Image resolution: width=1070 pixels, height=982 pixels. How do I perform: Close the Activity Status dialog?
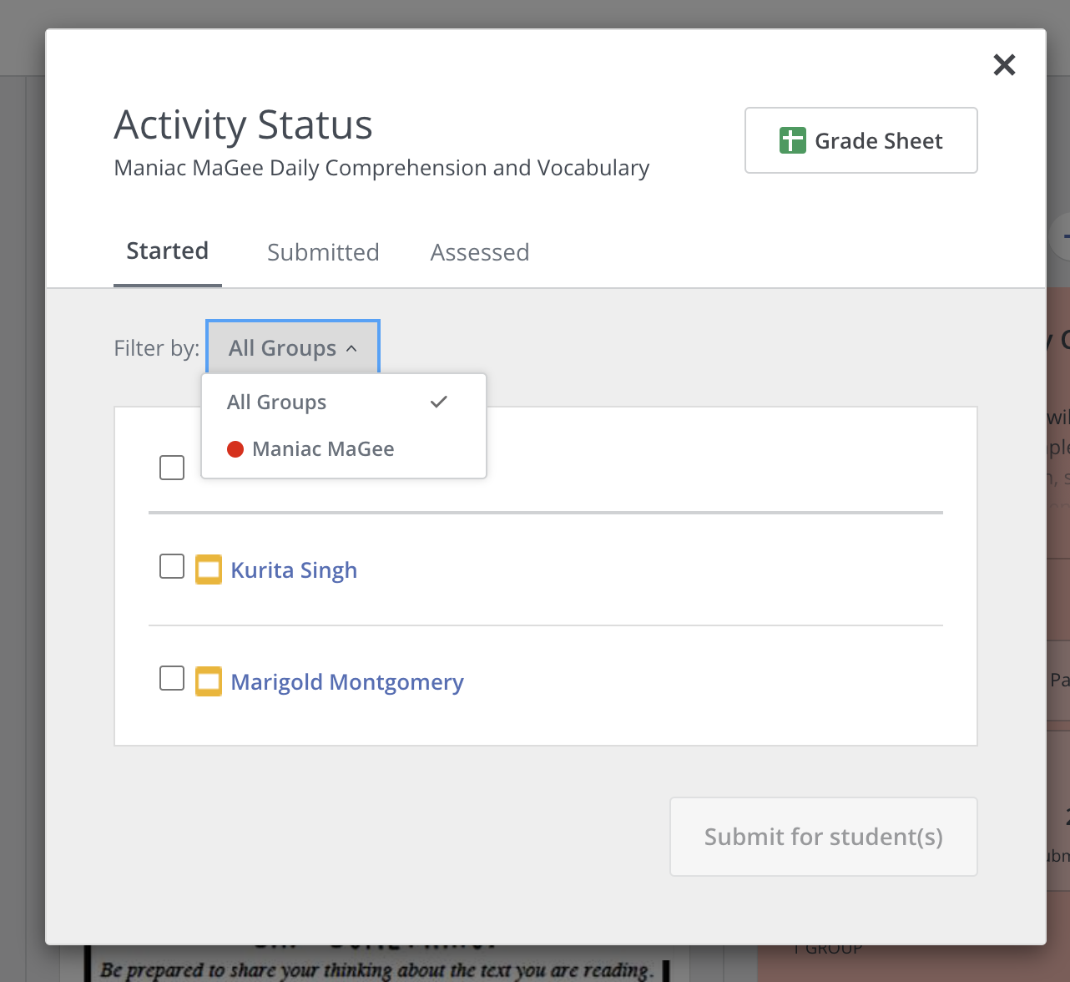(x=1004, y=64)
